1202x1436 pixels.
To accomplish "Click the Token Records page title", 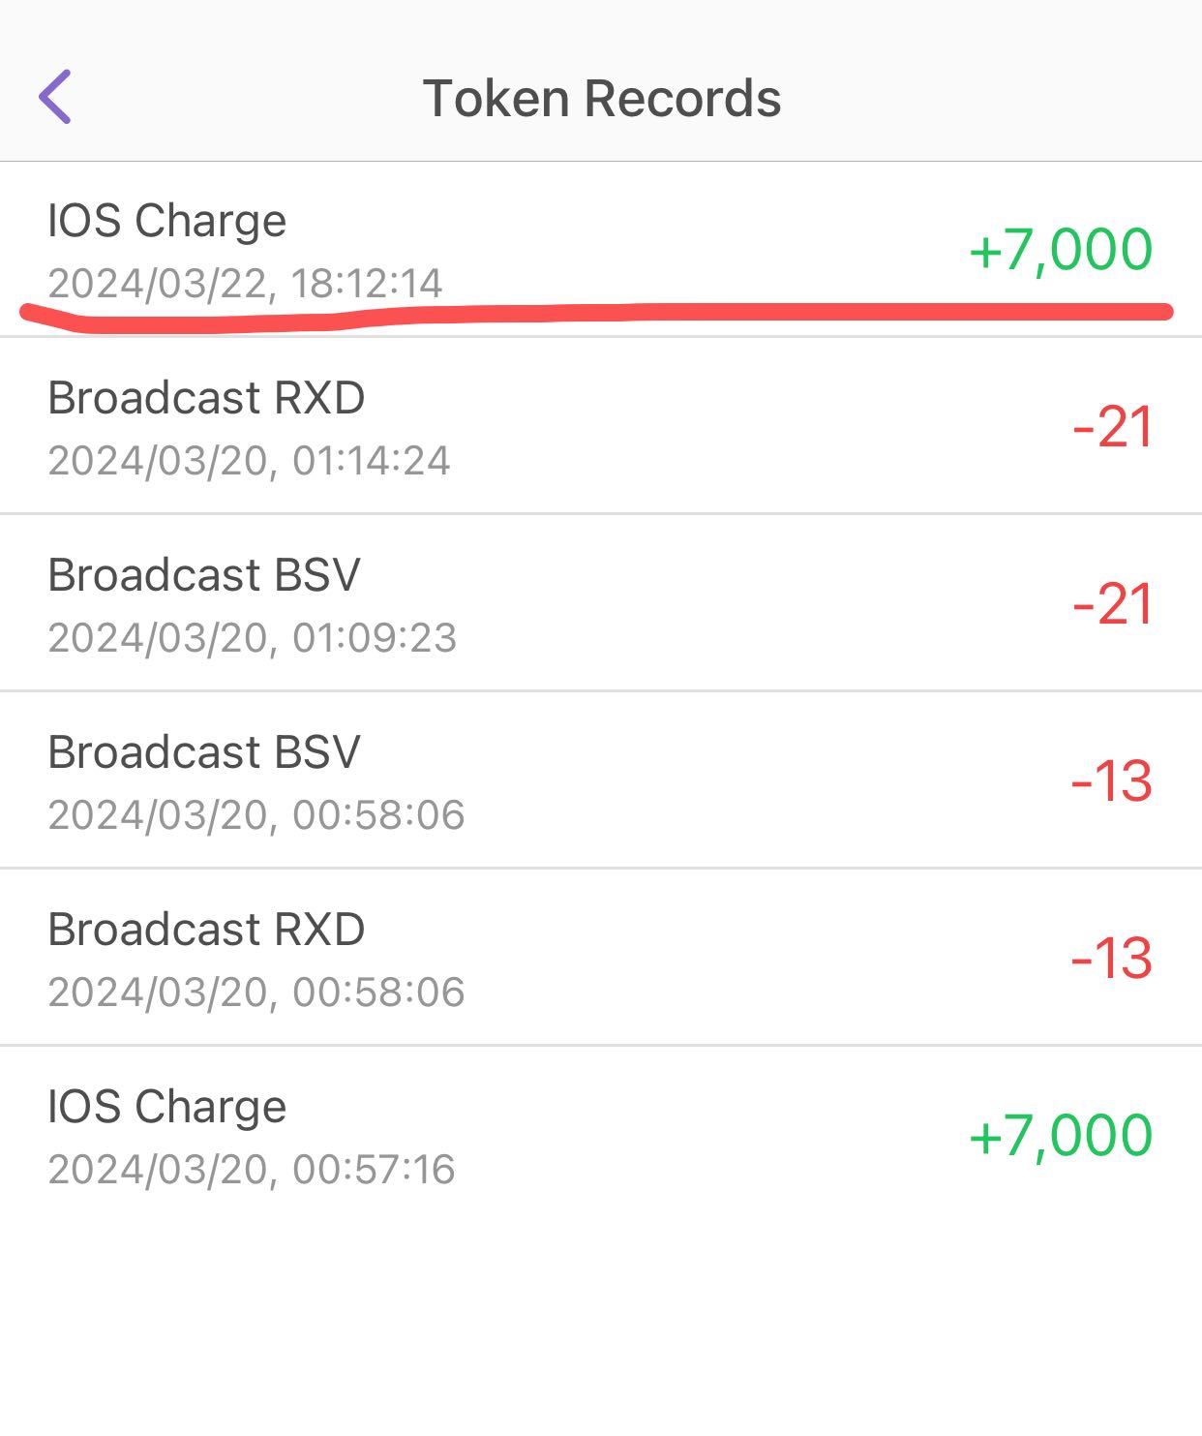I will [x=601, y=99].
